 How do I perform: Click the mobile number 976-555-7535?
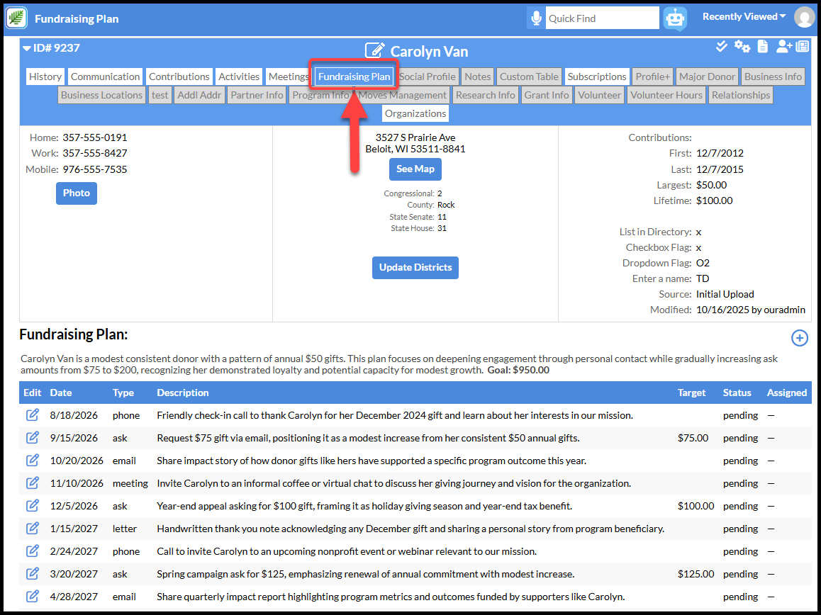coord(95,169)
